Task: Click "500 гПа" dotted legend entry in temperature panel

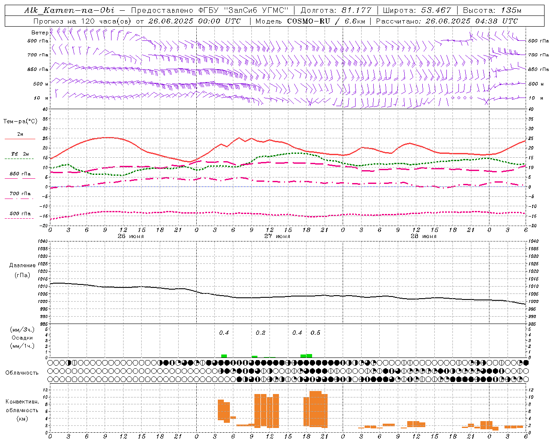Action: (x=20, y=214)
